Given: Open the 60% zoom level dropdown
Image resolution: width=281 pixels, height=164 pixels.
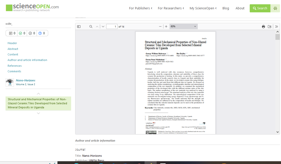Looking at the screenshot, I should [x=183, y=26].
